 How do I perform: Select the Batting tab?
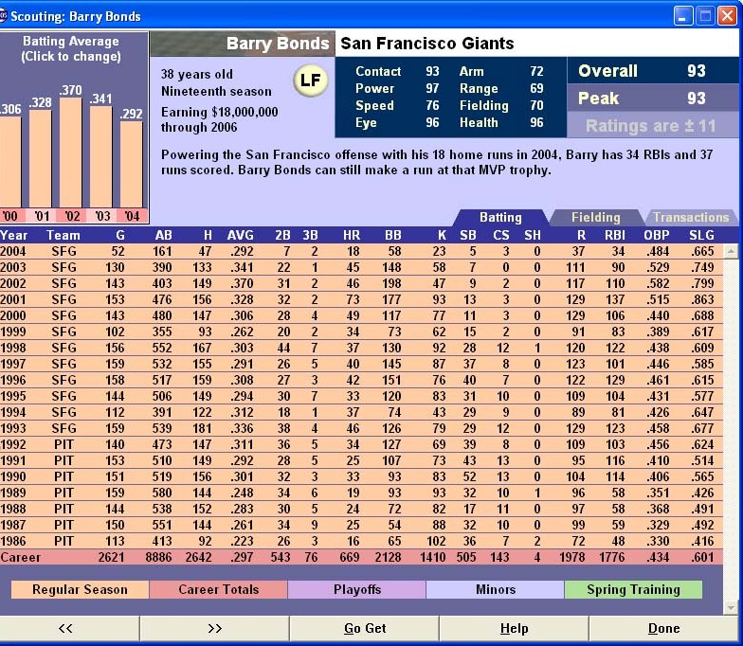[500, 218]
